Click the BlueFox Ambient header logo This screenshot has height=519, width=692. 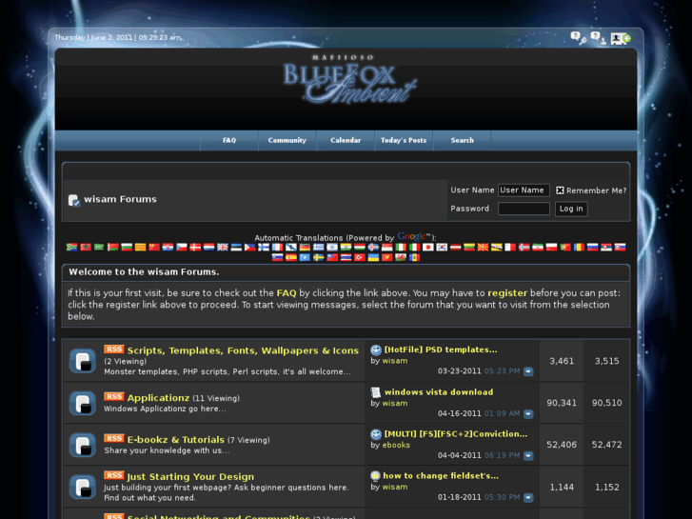[348, 80]
